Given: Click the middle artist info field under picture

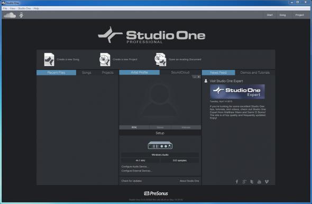Looking at the screenshot, I should click(160, 127).
